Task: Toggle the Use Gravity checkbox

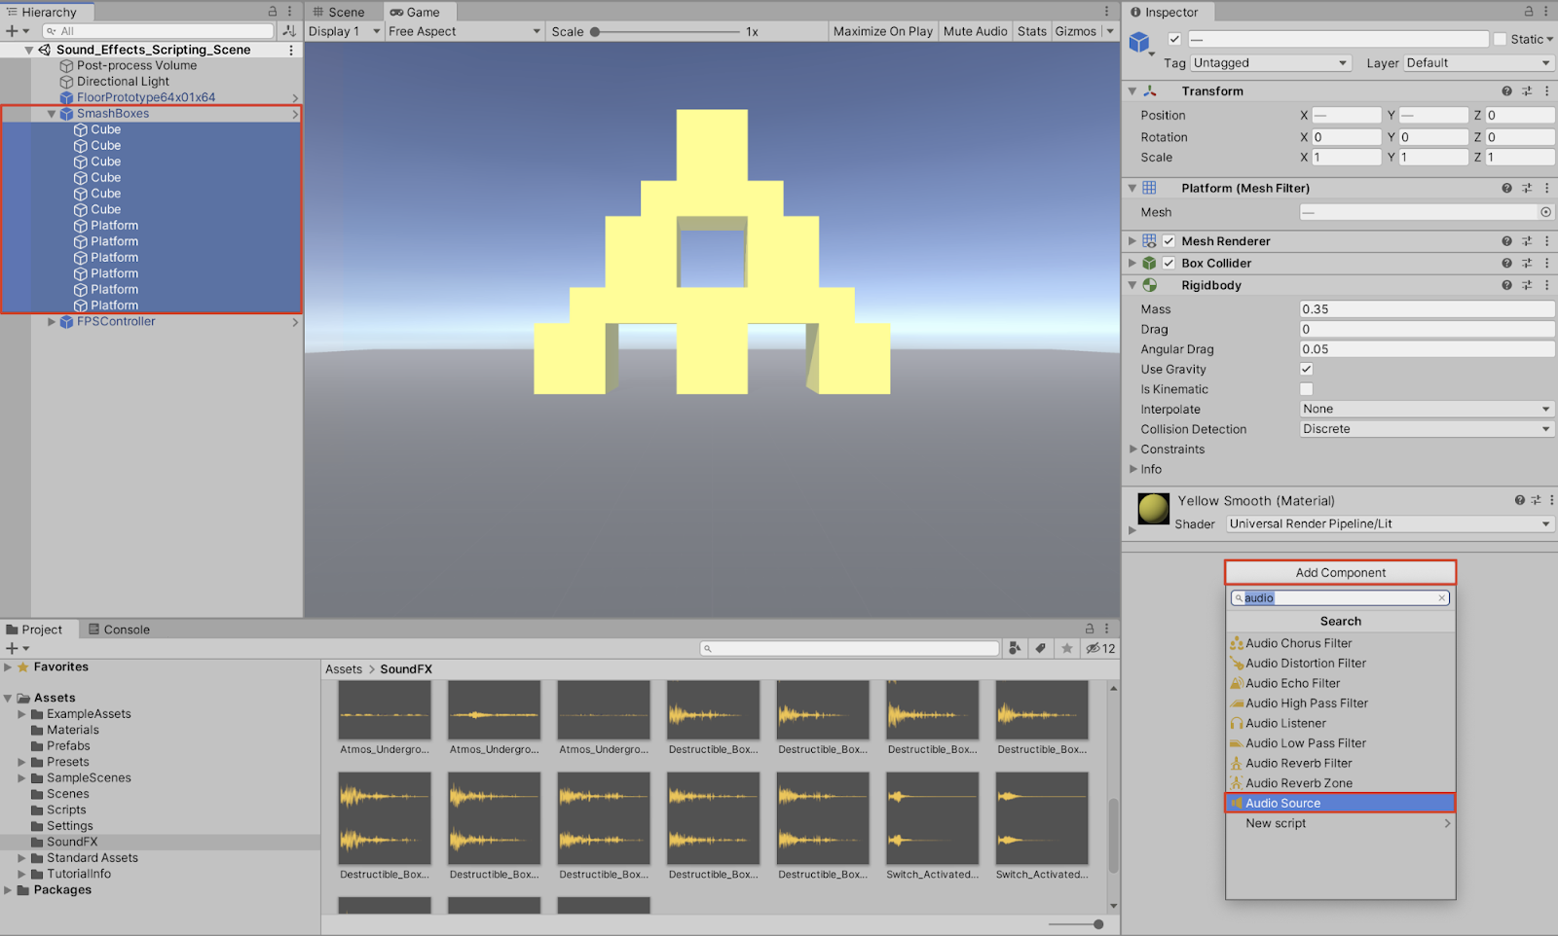Action: (x=1307, y=370)
